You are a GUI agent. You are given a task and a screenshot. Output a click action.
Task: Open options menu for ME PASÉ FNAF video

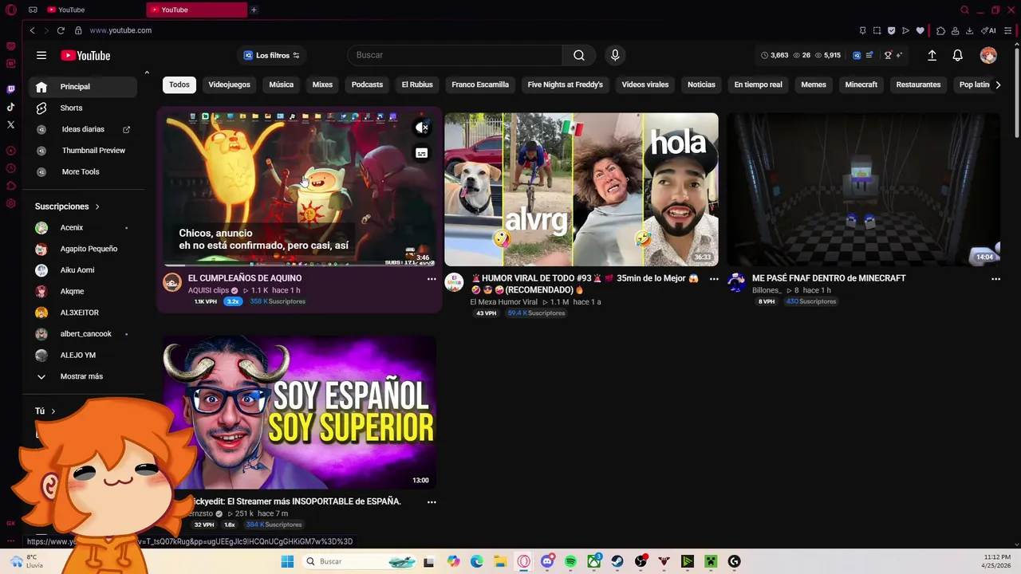[995, 279]
